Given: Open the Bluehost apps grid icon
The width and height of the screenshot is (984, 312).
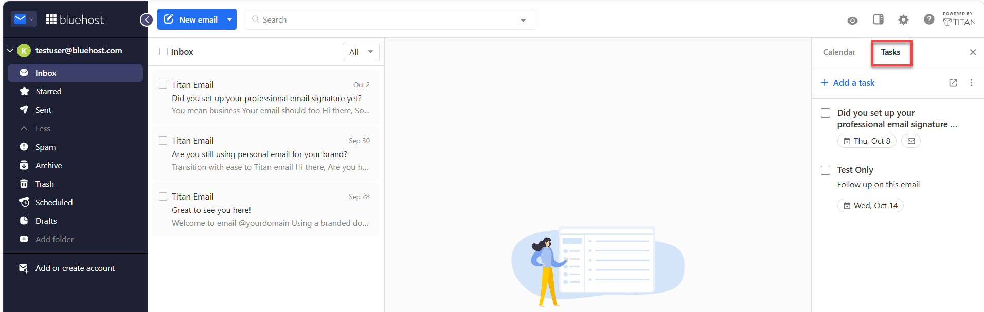Looking at the screenshot, I should (x=51, y=19).
